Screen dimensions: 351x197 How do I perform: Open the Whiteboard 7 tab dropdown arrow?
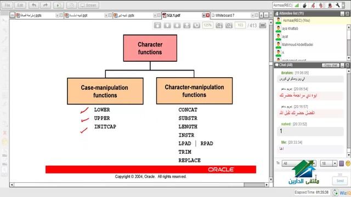click(253, 15)
